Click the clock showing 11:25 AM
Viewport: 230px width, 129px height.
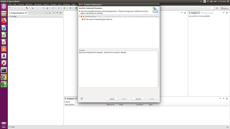pyautogui.click(x=222, y=1)
